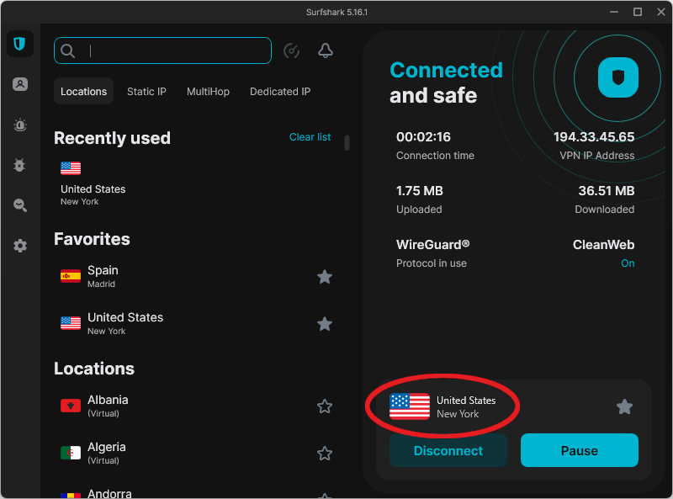673x499 pixels.
Task: Click the Algeria flag icon
Action: point(71,453)
